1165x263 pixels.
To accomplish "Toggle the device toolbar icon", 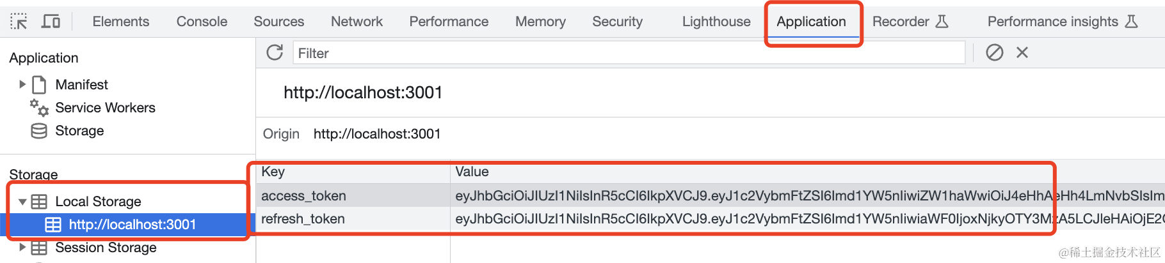I will 51,22.
